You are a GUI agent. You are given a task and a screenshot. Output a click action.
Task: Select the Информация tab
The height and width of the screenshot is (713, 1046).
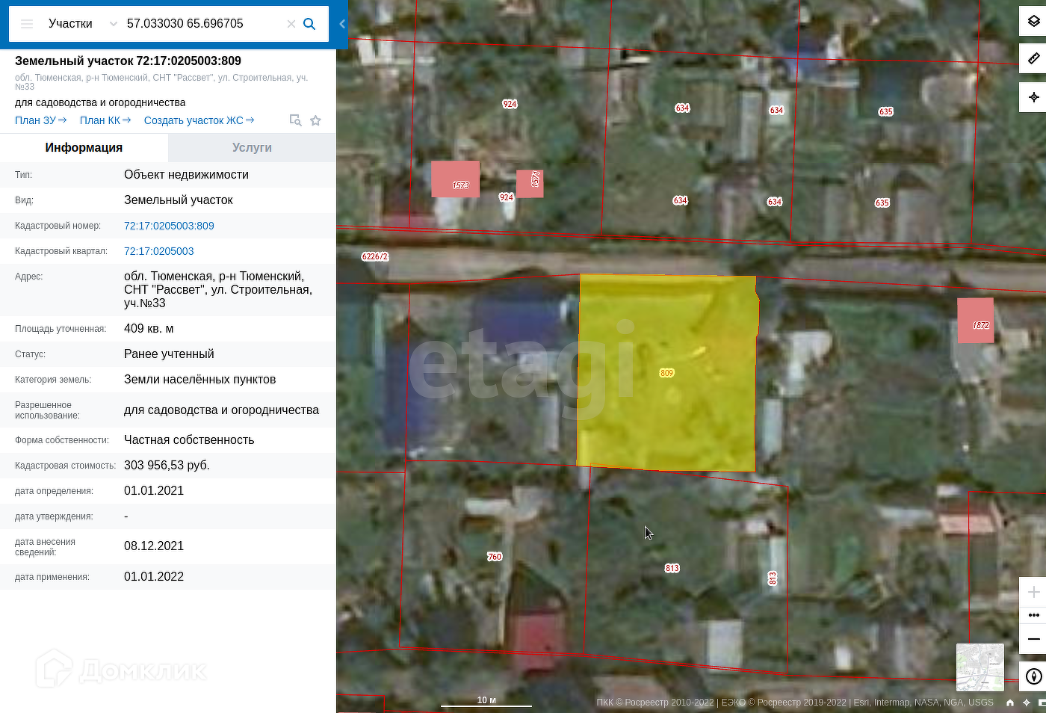tap(84, 148)
